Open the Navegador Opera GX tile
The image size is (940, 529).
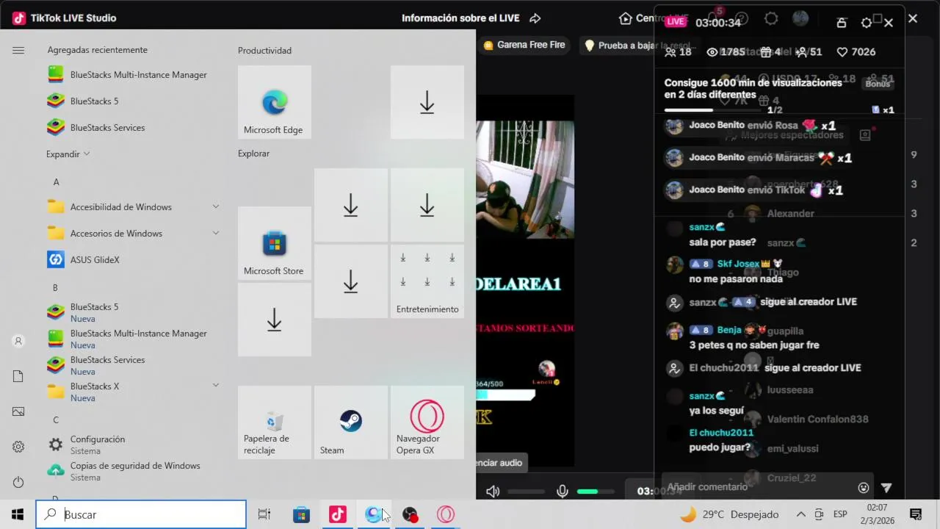point(427,422)
